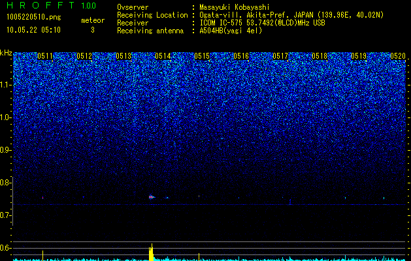Click the 0517 time marker
This screenshot has width=411, height=261.
280,56
